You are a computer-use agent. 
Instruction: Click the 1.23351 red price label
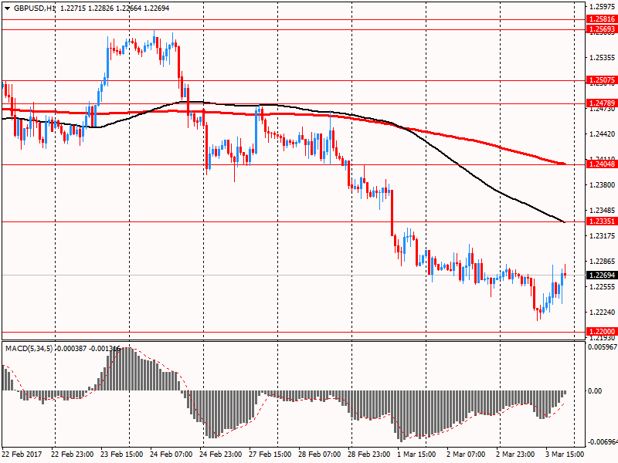pos(602,221)
